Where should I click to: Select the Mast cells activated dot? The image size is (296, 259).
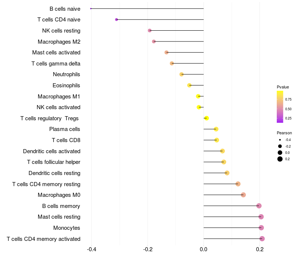coord(166,53)
